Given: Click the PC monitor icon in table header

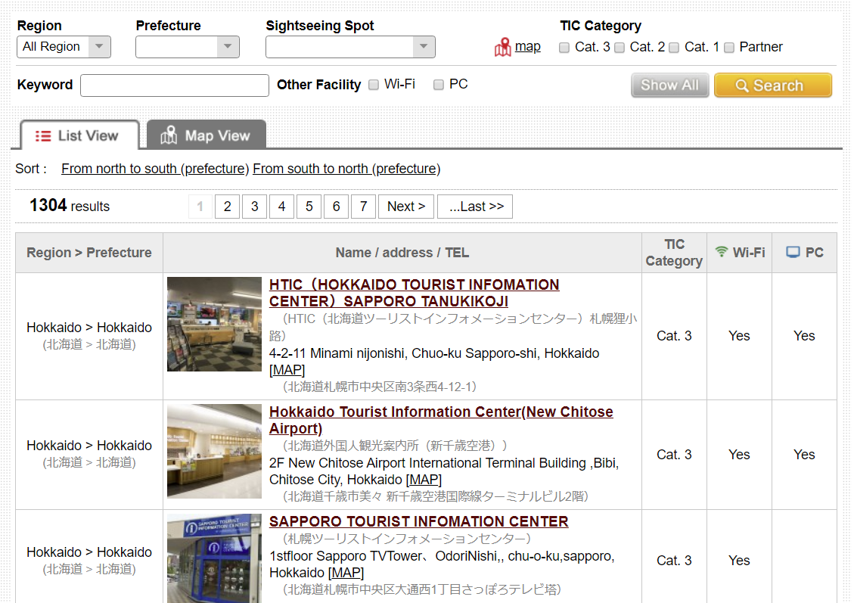Looking at the screenshot, I should tap(793, 252).
